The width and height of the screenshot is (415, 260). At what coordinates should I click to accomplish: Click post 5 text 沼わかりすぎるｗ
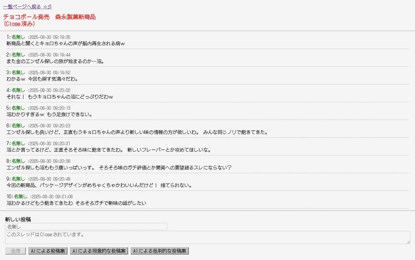click(x=49, y=115)
